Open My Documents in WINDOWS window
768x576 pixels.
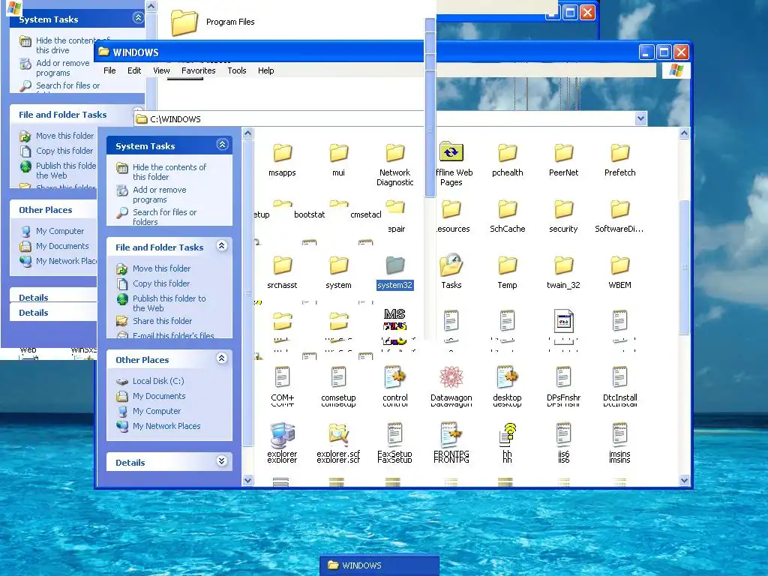pos(159,396)
